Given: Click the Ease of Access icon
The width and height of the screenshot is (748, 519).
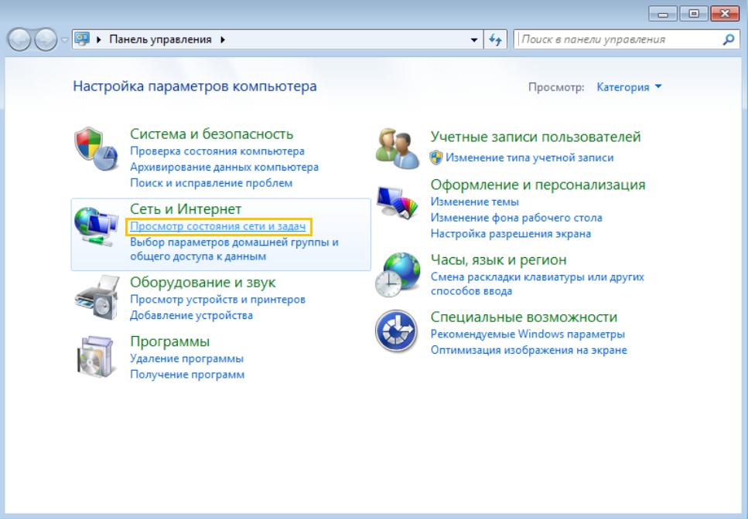Looking at the screenshot, I should (396, 332).
